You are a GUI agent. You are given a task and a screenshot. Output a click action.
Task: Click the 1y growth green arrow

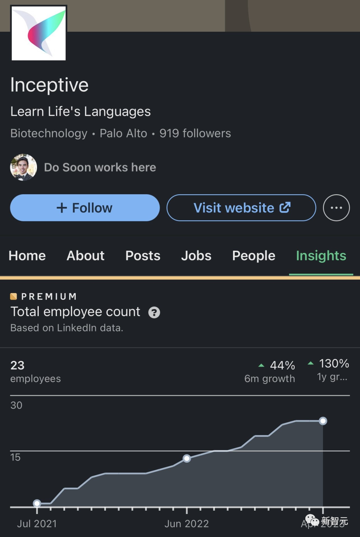[x=311, y=363]
